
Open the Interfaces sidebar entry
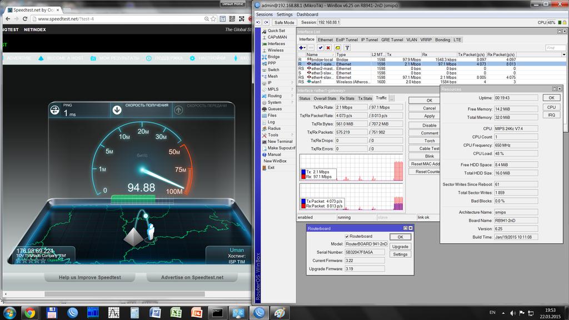pos(276,44)
